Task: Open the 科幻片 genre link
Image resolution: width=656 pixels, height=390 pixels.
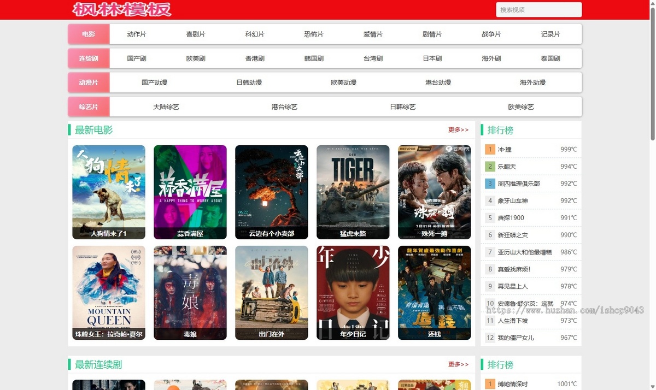Action: [255, 34]
